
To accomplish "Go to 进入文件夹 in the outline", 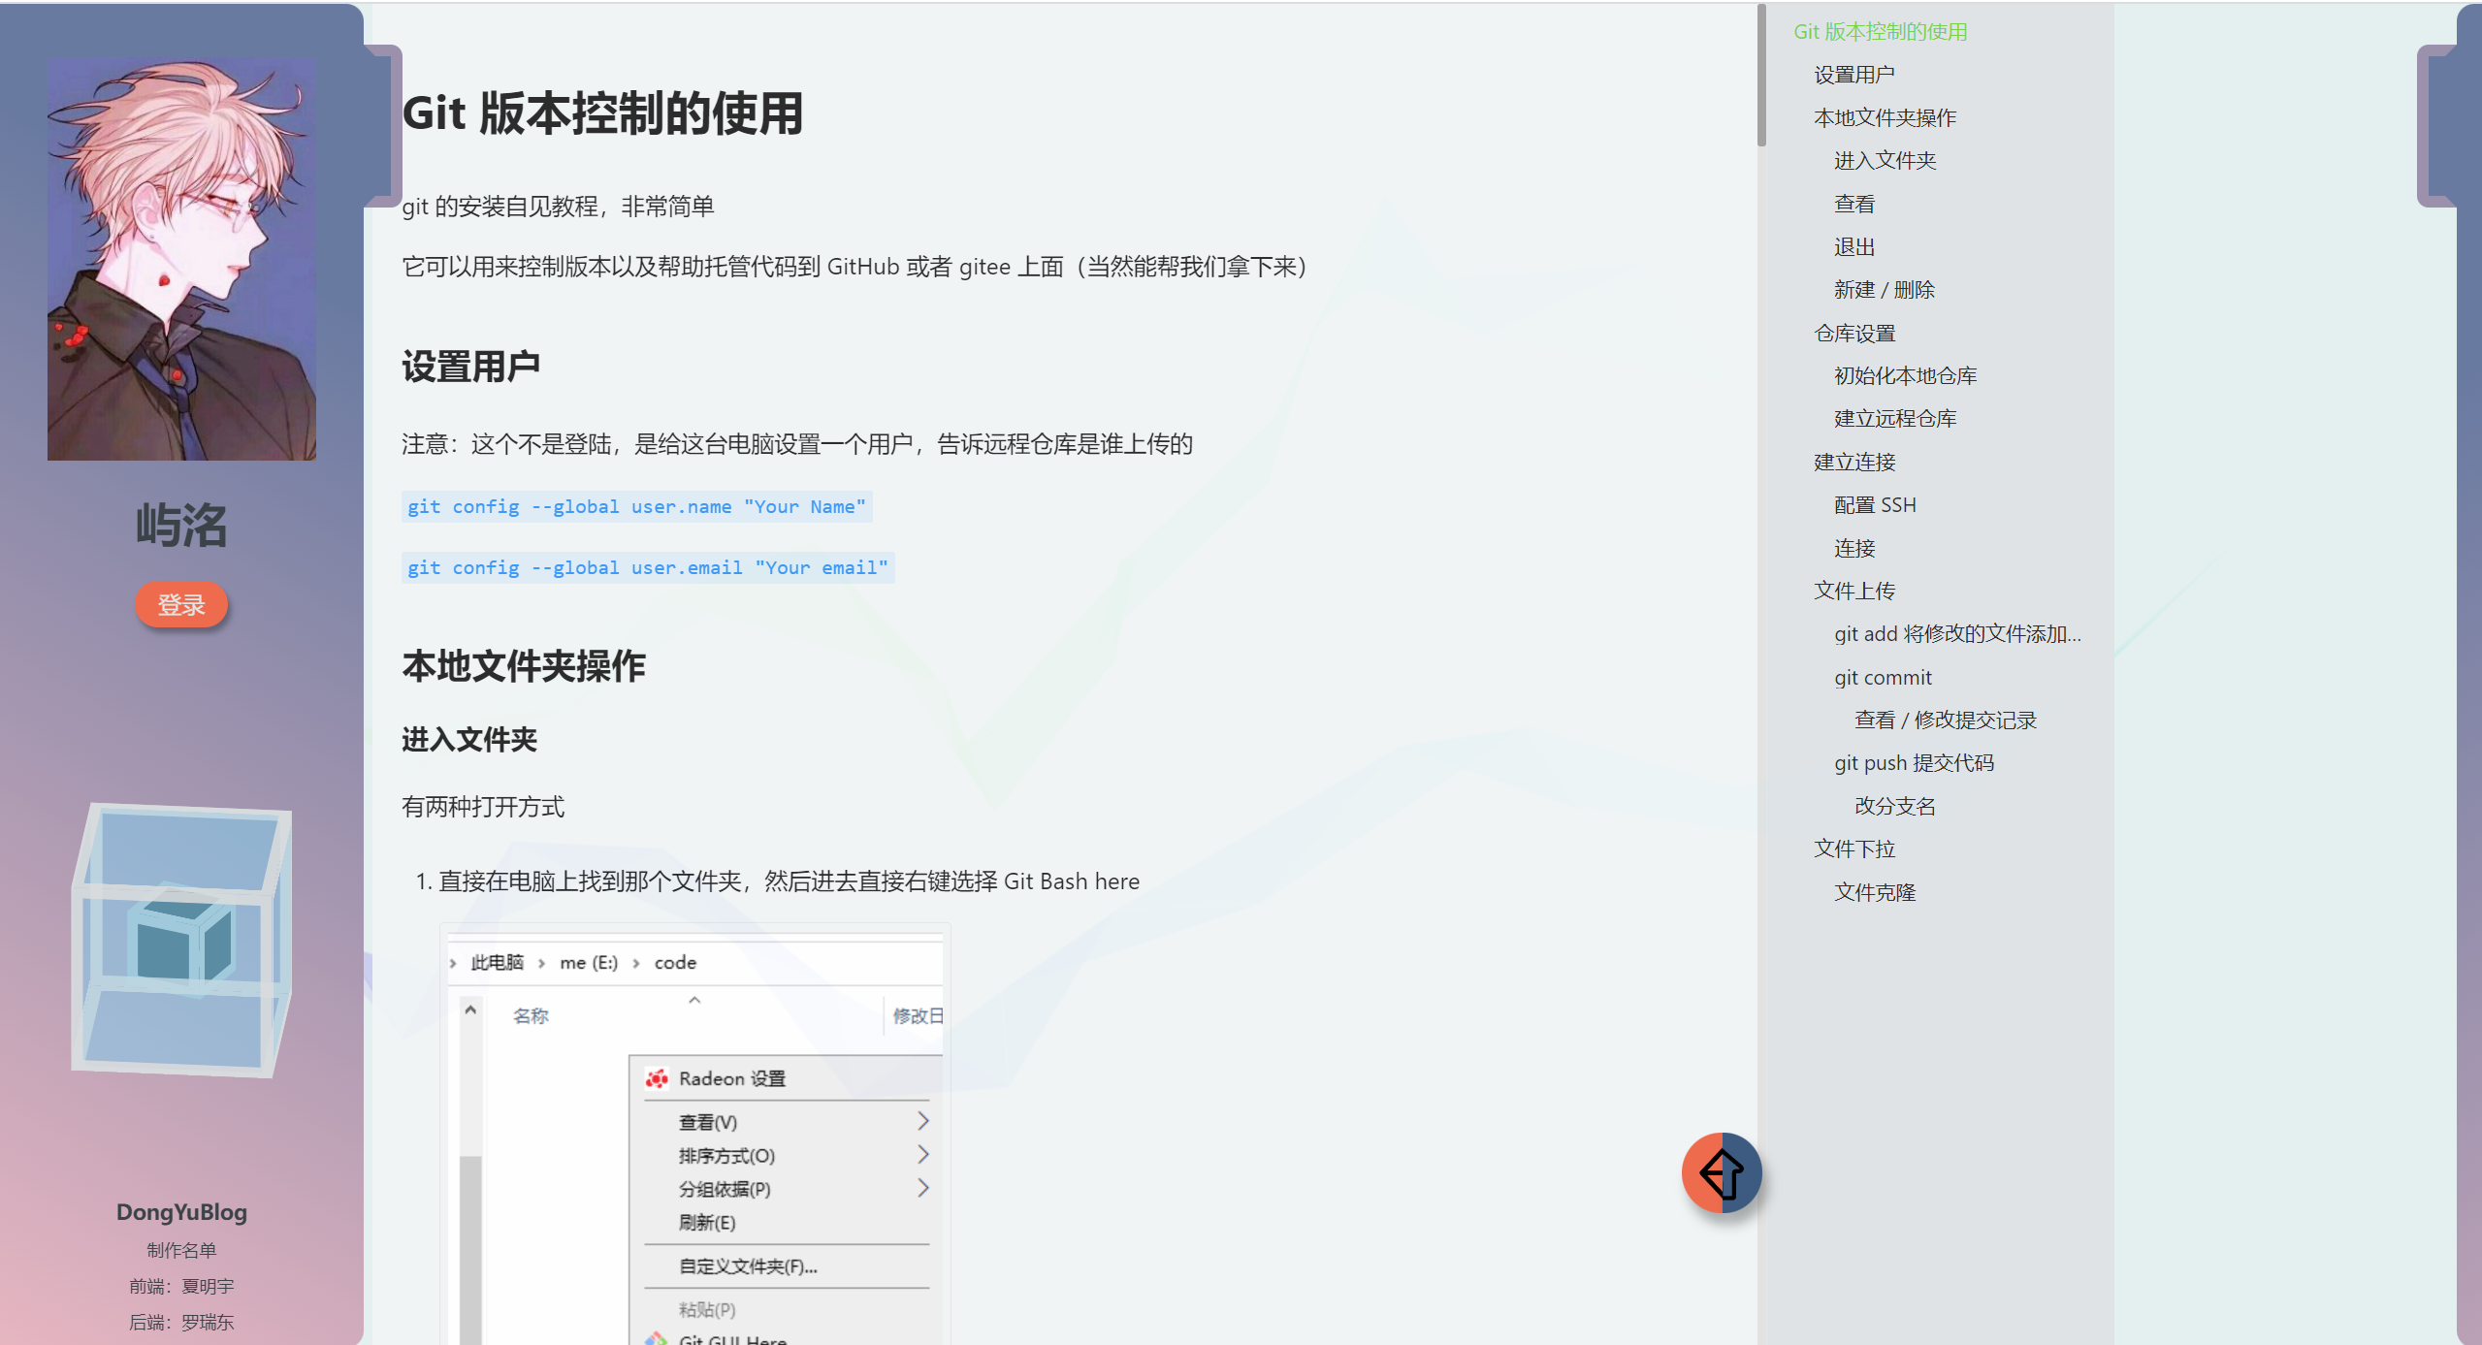I will point(1885,160).
